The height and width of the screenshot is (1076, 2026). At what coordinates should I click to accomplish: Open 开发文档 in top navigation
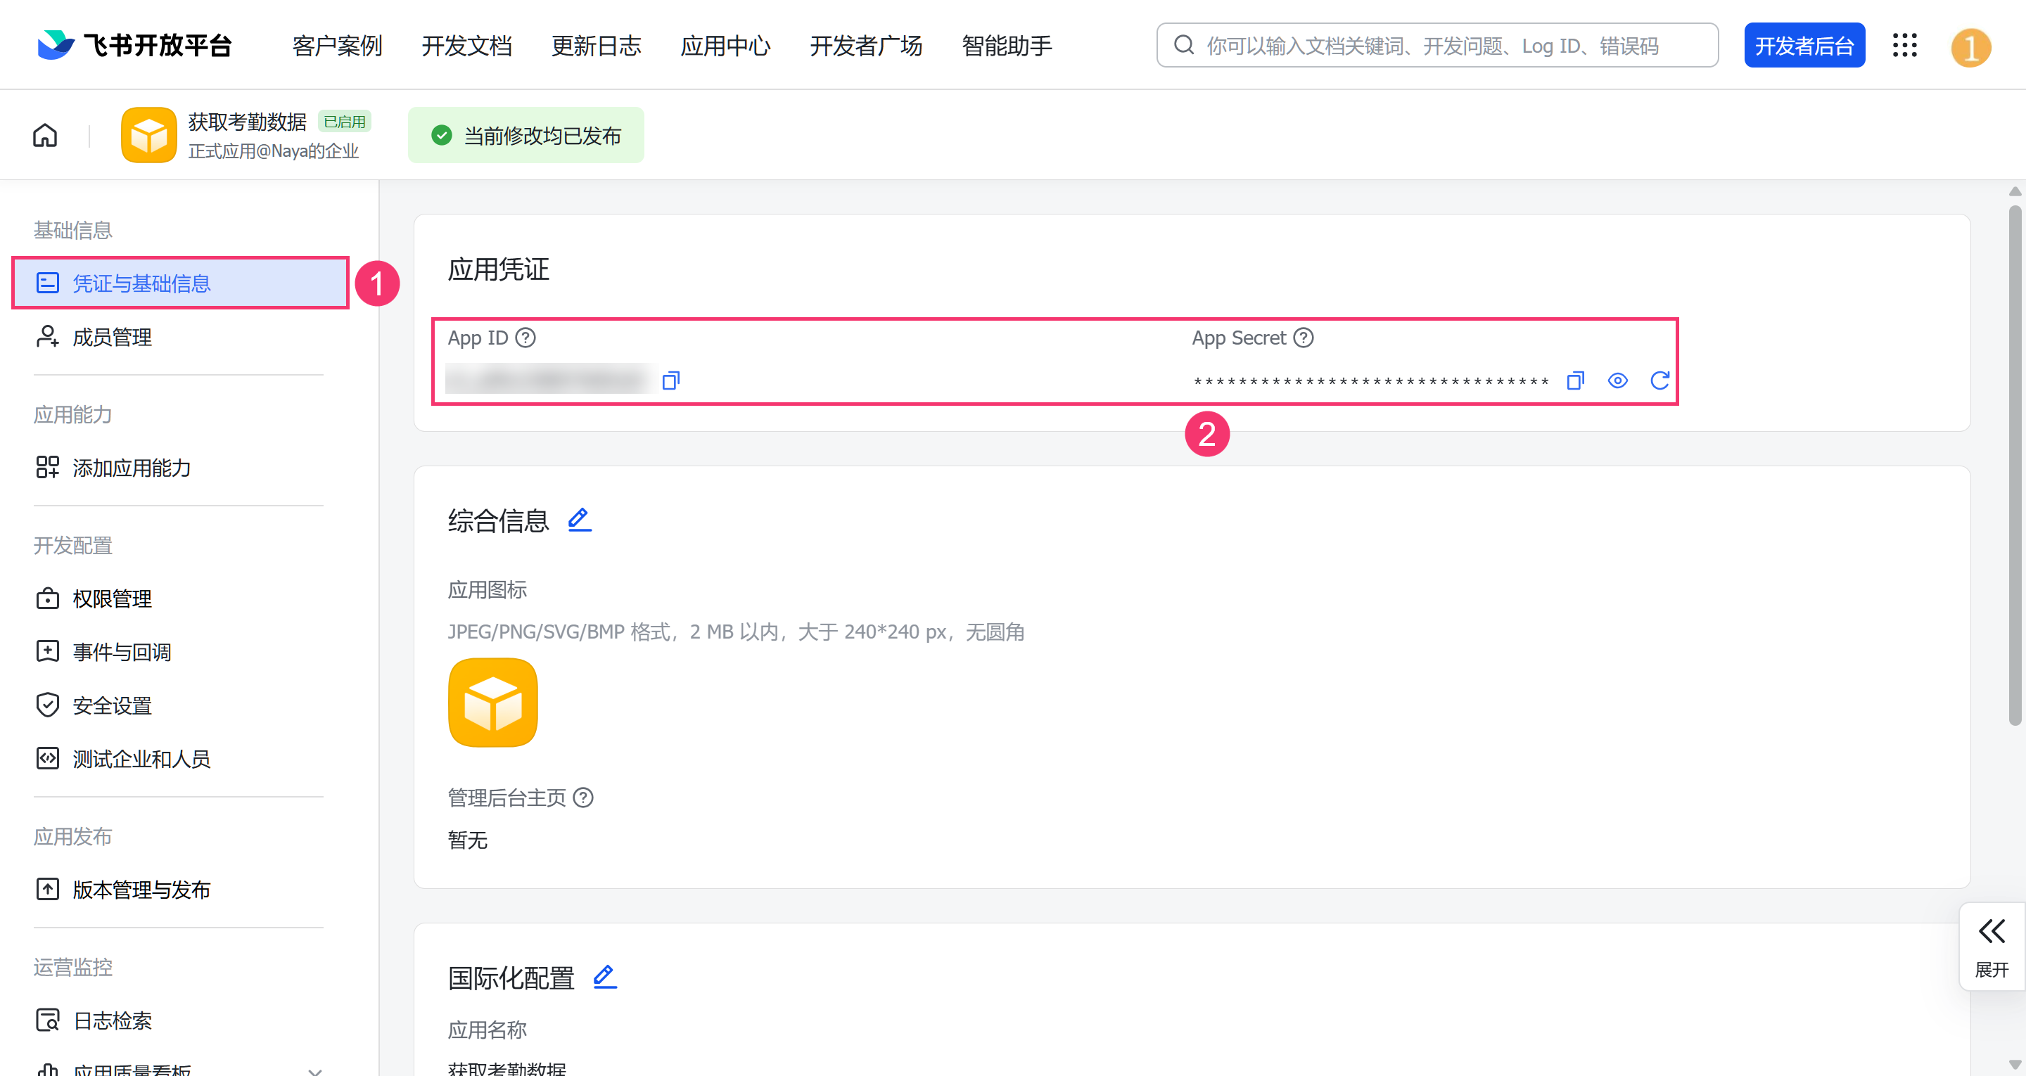tap(466, 46)
